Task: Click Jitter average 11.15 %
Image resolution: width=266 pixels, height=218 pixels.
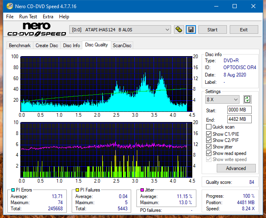Action: [x=185, y=196]
